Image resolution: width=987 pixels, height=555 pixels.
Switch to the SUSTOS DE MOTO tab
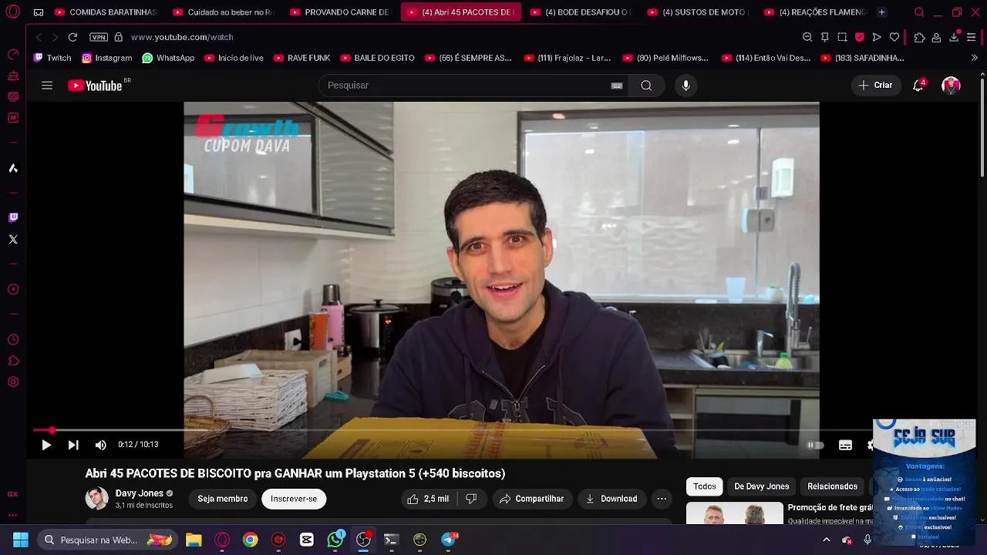(x=698, y=12)
